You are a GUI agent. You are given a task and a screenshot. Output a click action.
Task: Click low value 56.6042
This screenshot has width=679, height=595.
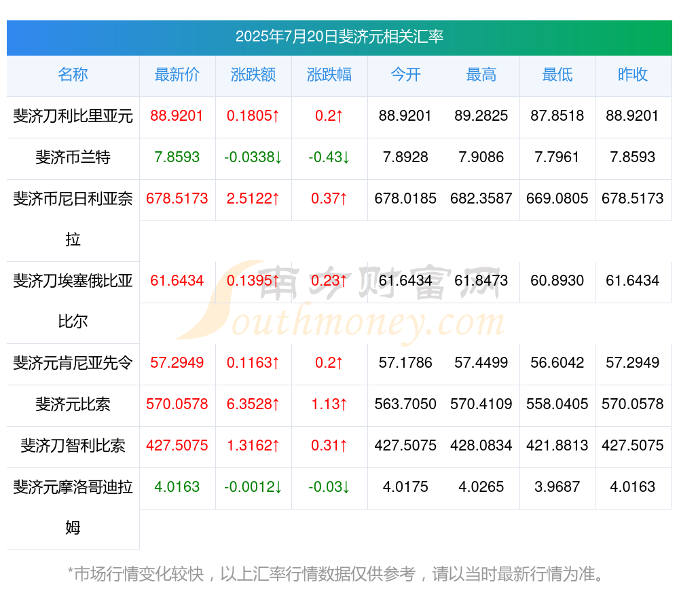[557, 362]
